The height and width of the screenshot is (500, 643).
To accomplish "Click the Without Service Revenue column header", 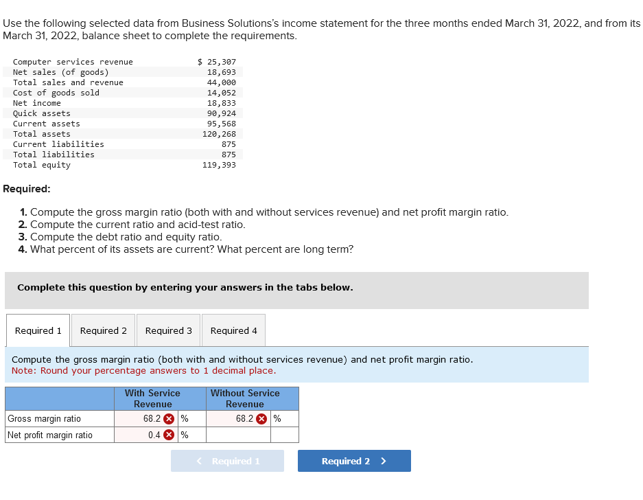I will point(245,398).
